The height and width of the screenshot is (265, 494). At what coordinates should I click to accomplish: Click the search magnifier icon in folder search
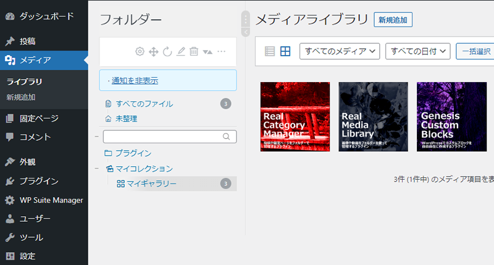(x=226, y=137)
